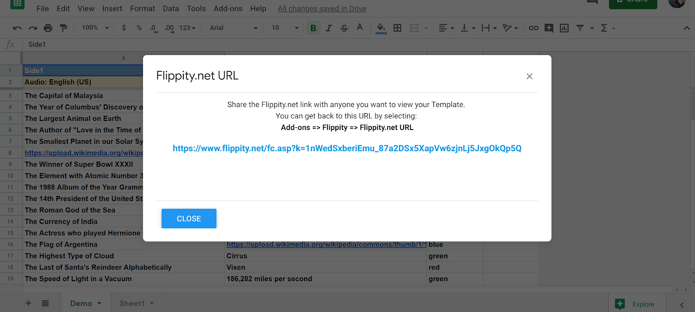This screenshot has width=695, height=312.
Task: Click the Google Sheets home icon
Action: pyautogui.click(x=17, y=3)
